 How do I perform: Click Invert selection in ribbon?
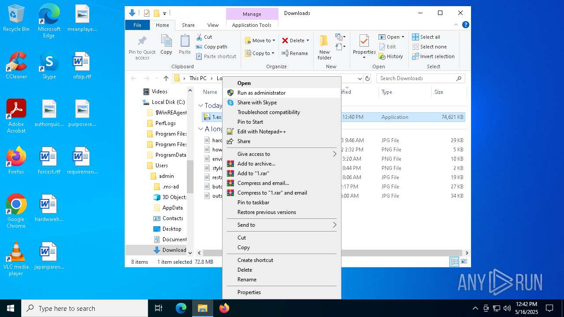pos(433,56)
